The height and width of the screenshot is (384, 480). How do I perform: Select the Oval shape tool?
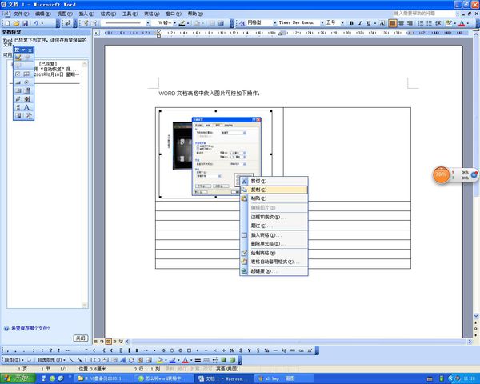97,360
